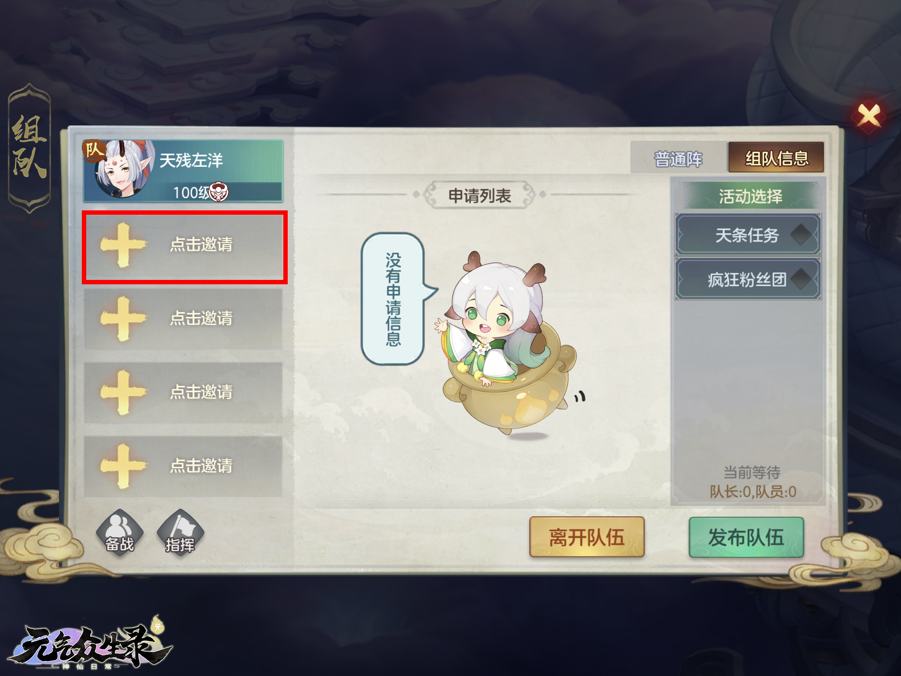Click the fourth 点击邀请 invite slot
The height and width of the screenshot is (676, 901).
(x=183, y=467)
